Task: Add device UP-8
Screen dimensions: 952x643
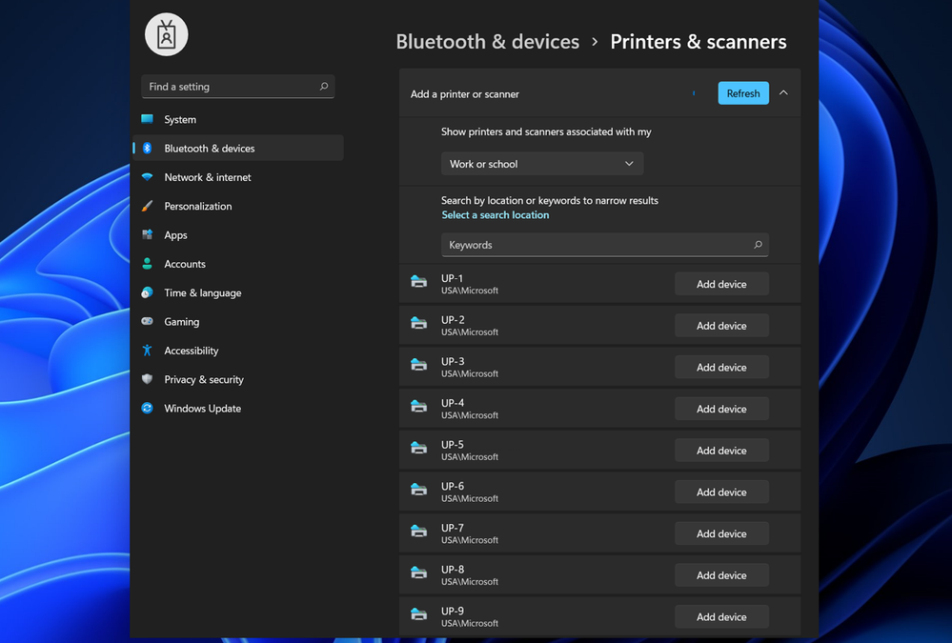Action: (722, 575)
